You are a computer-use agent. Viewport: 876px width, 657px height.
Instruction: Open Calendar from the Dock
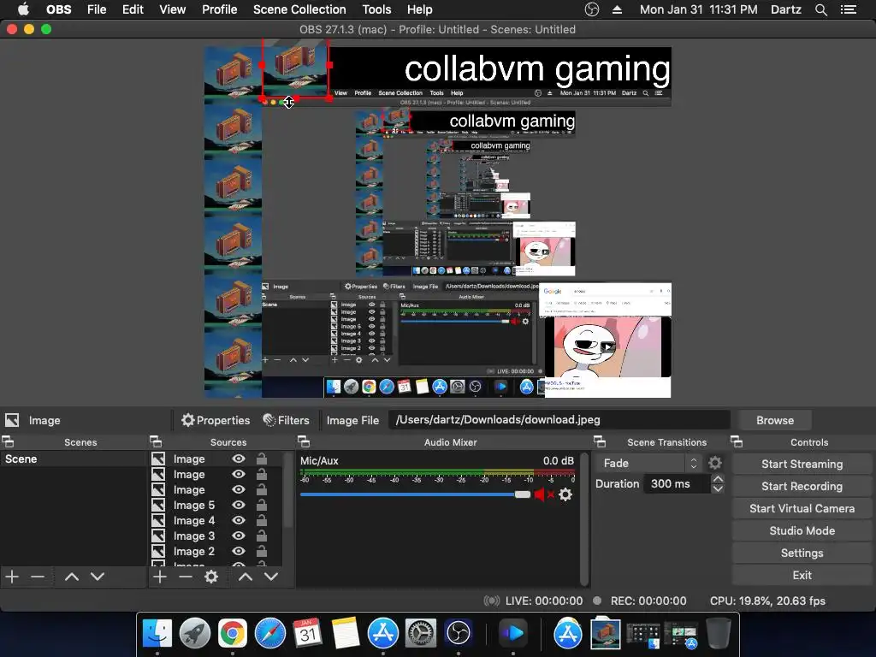click(308, 633)
